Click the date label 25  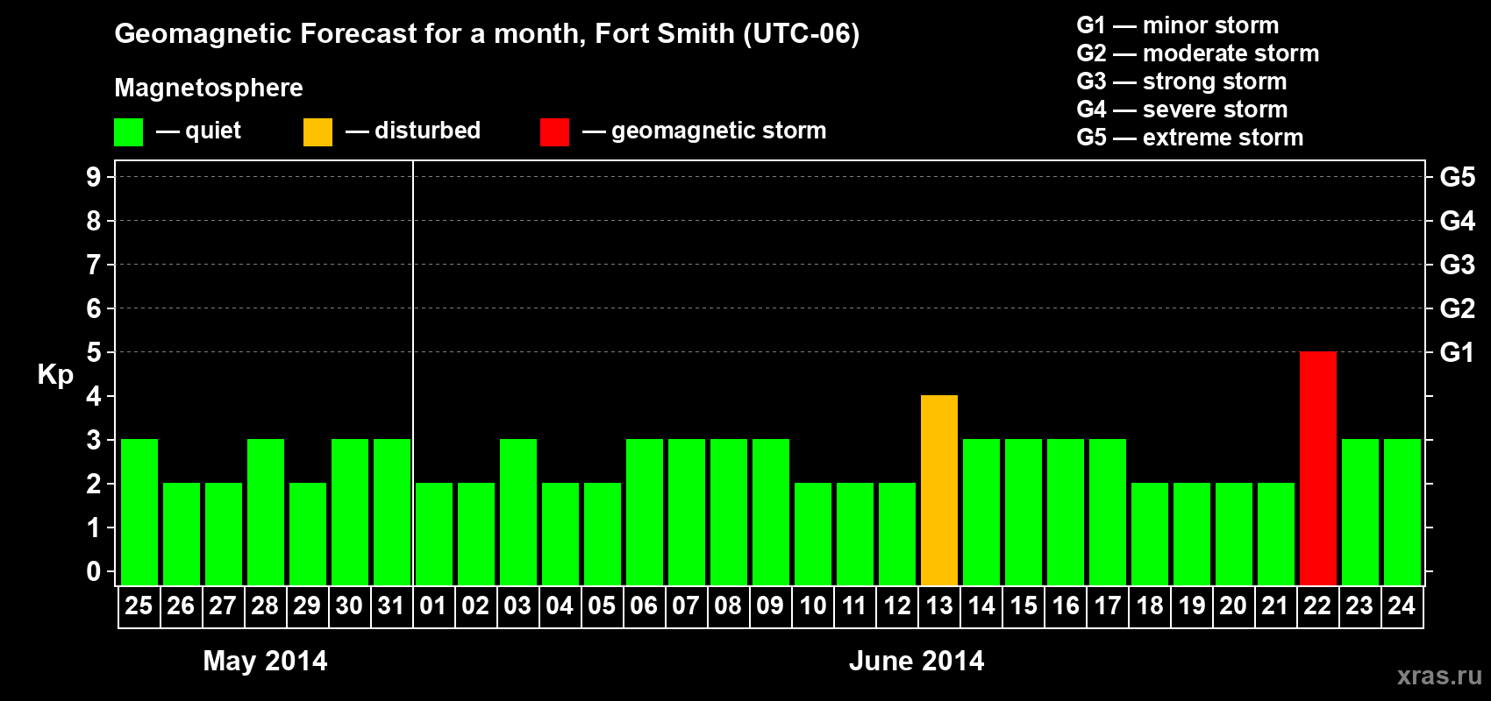tap(139, 605)
